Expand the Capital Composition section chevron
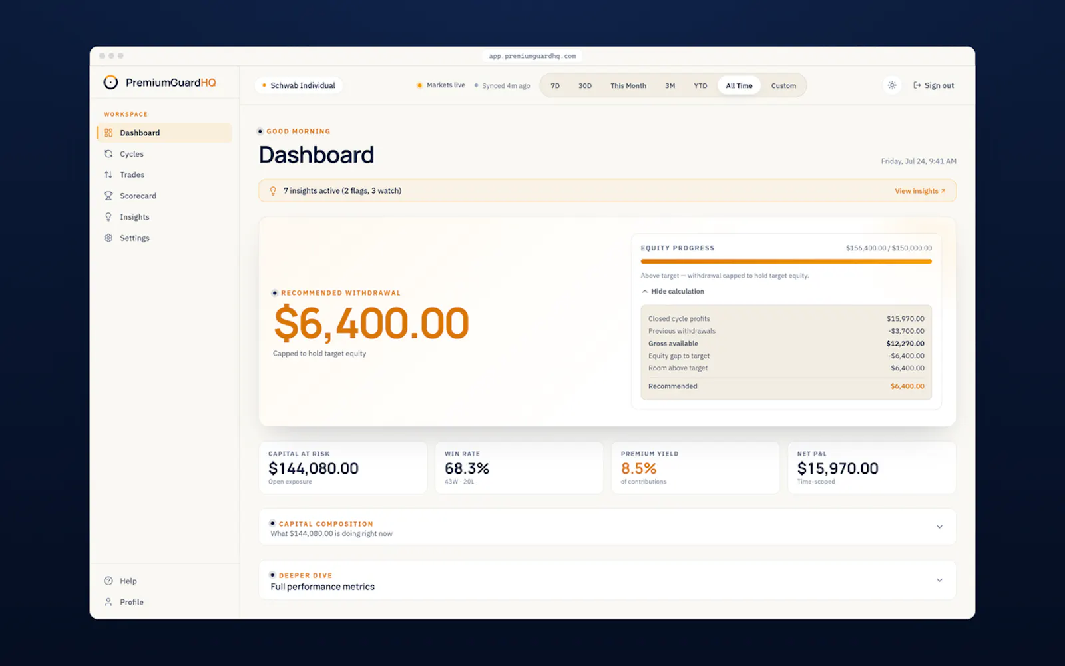 tap(939, 527)
